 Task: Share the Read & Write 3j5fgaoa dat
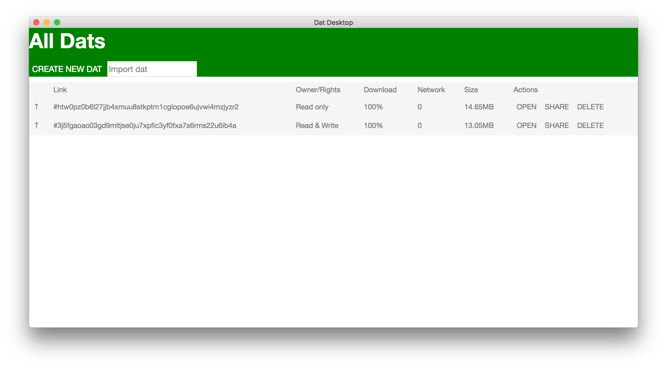(x=557, y=125)
